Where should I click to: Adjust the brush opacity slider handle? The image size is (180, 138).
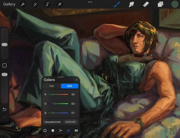pos(4,75)
